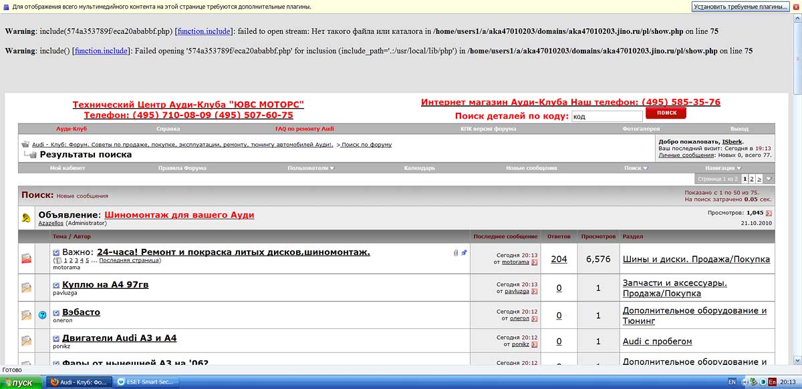Open the Поиск dropdown in the navbar
Viewport: 802px width, 389px height.
tap(635, 168)
